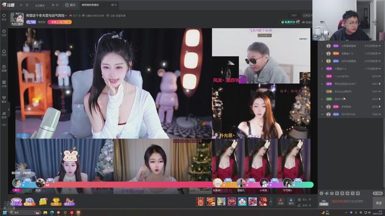Open the yellow envelope gift with red badge
The image size is (385, 216).
(43, 202)
